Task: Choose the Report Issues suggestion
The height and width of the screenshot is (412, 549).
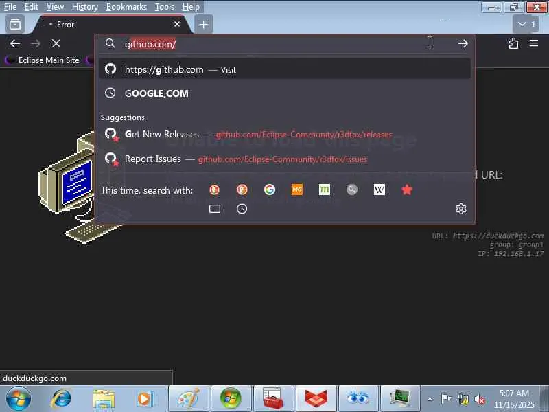Action: click(x=285, y=159)
